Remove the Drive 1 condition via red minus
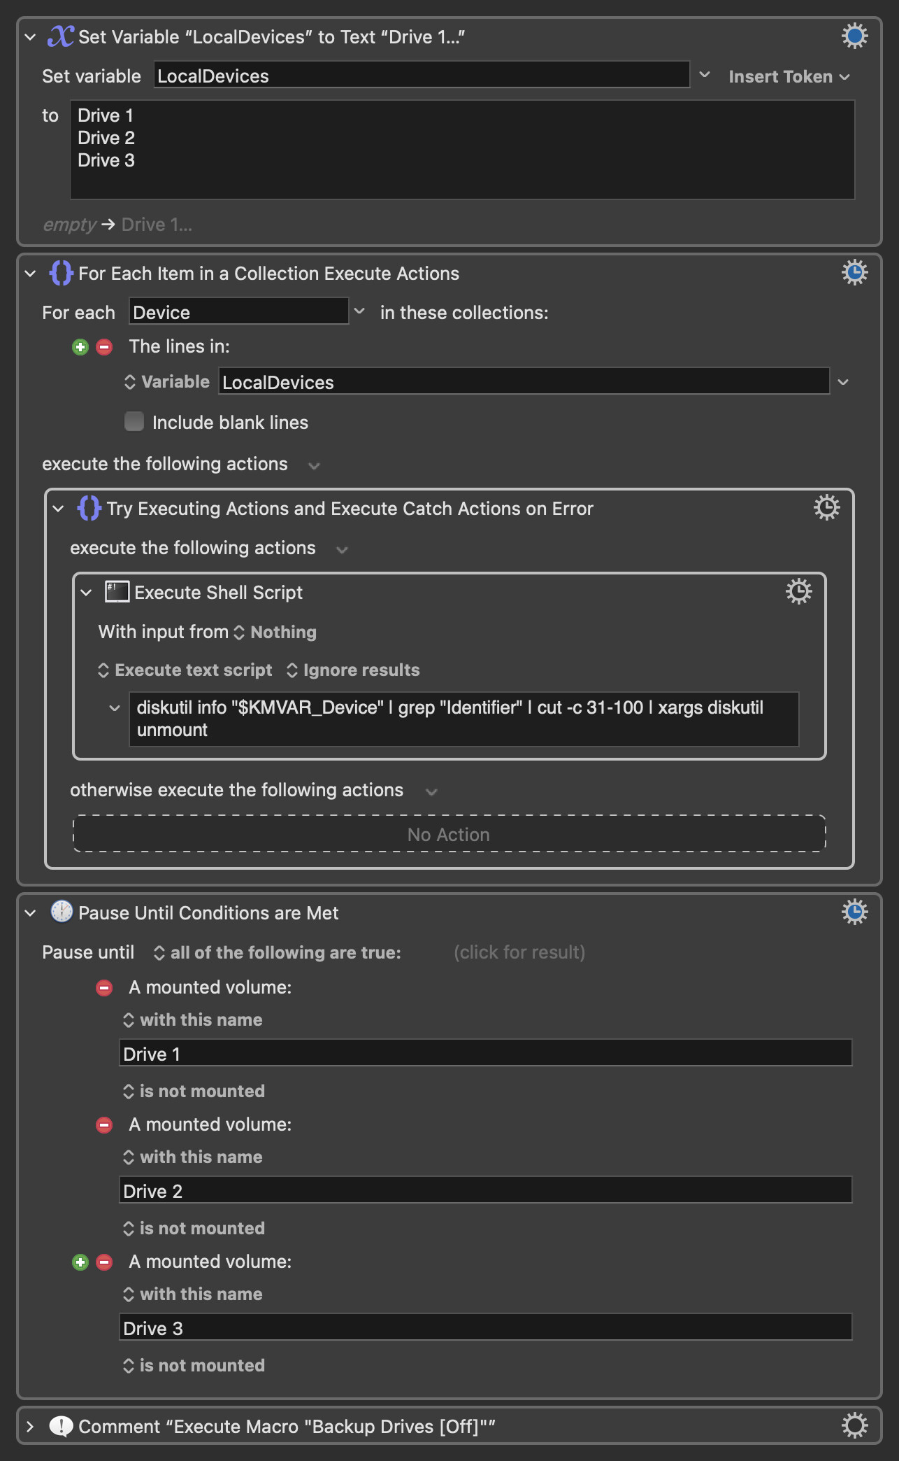 (104, 988)
